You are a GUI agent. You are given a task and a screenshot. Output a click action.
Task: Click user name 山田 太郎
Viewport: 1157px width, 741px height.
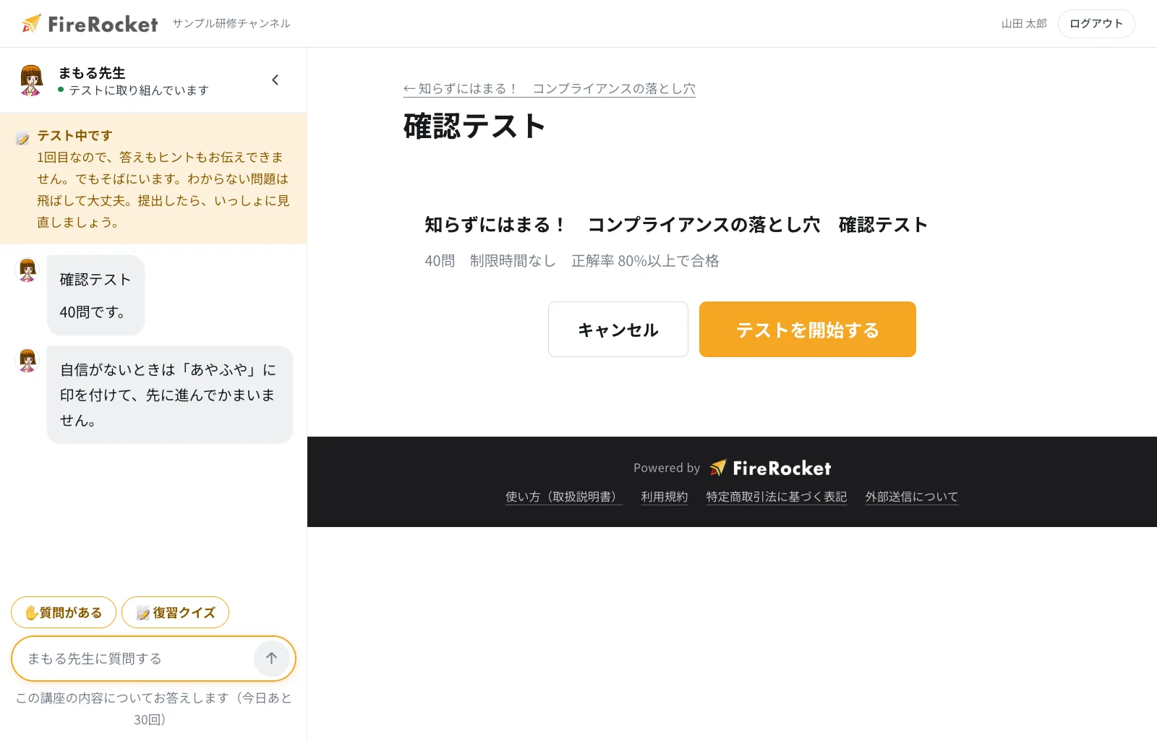click(1024, 24)
